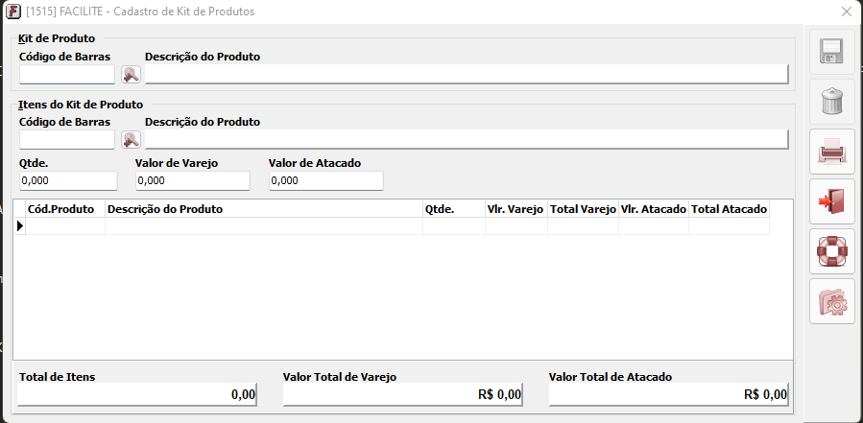Click the Valor de Atacado input field
863x423 pixels.
coord(325,180)
